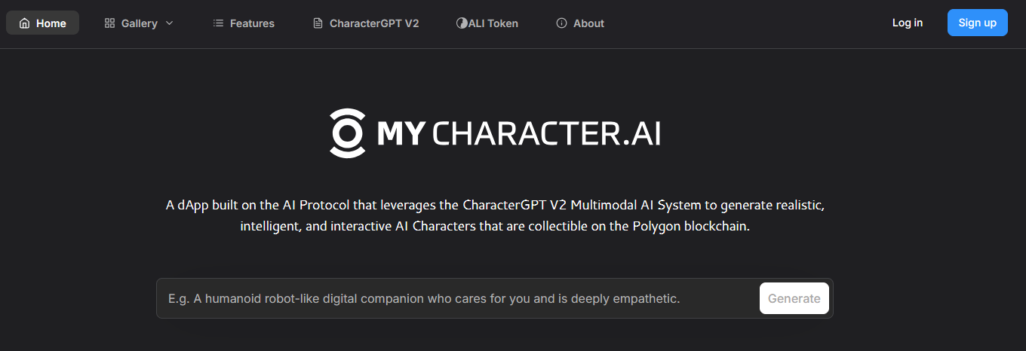Hit the Generate button
The image size is (1026, 351).
point(794,298)
